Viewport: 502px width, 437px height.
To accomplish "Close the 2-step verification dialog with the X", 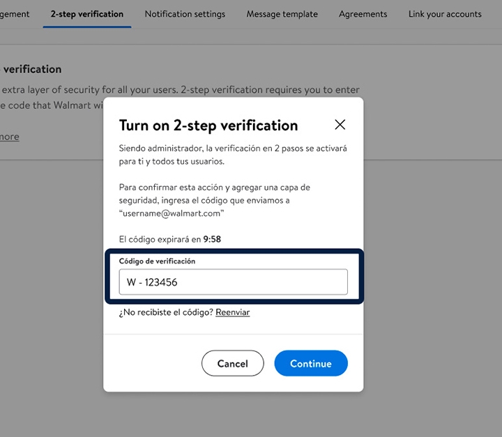I will 340,125.
